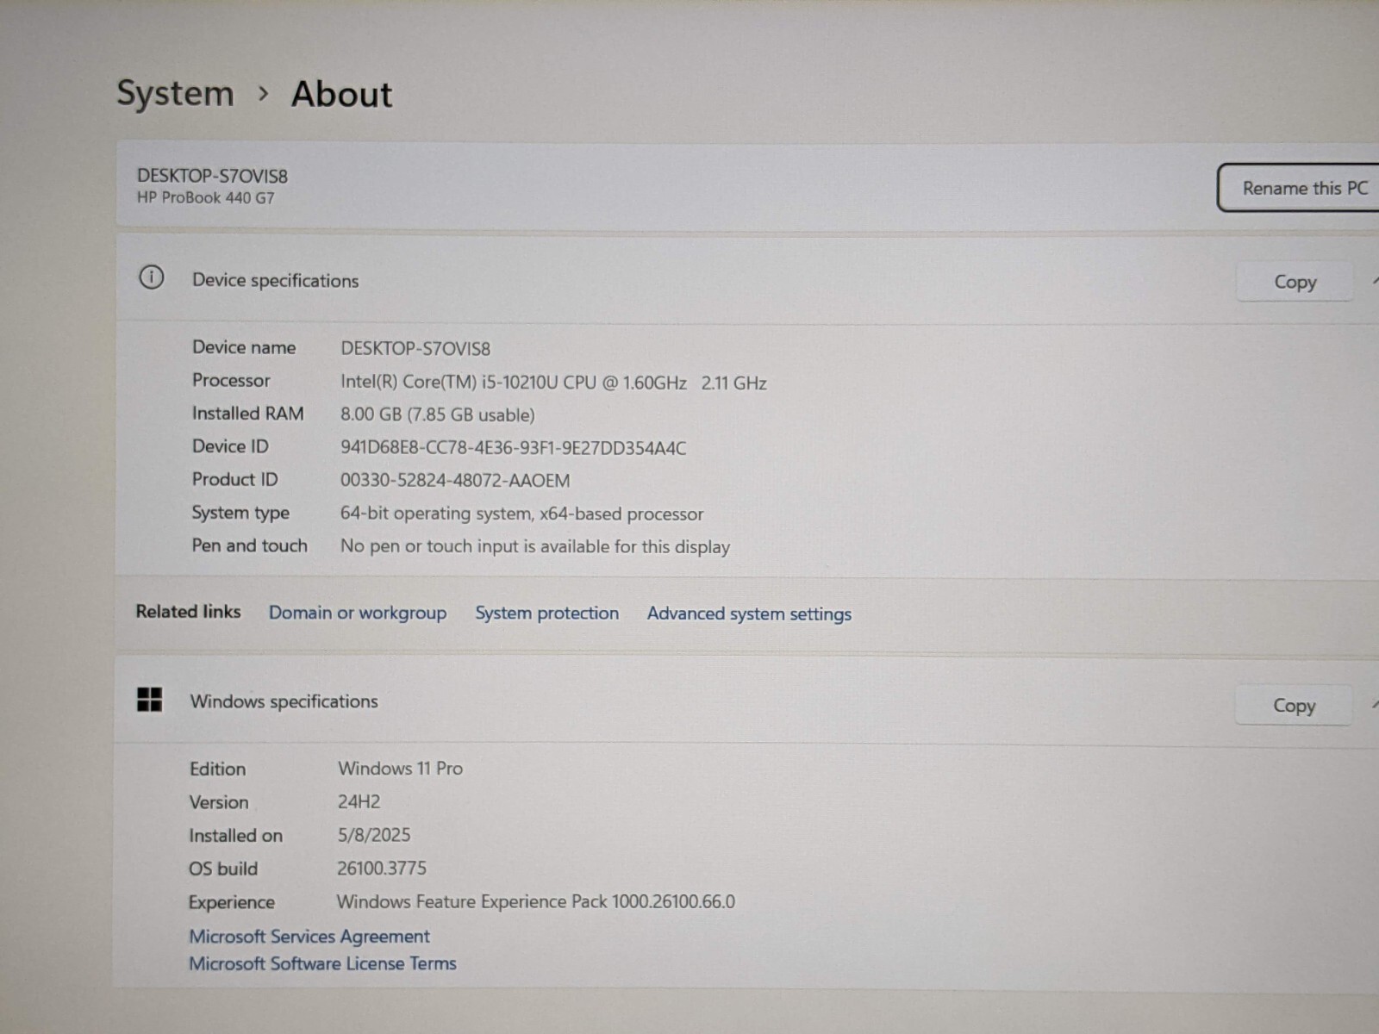Select the 64-bit operating system value

point(521,514)
